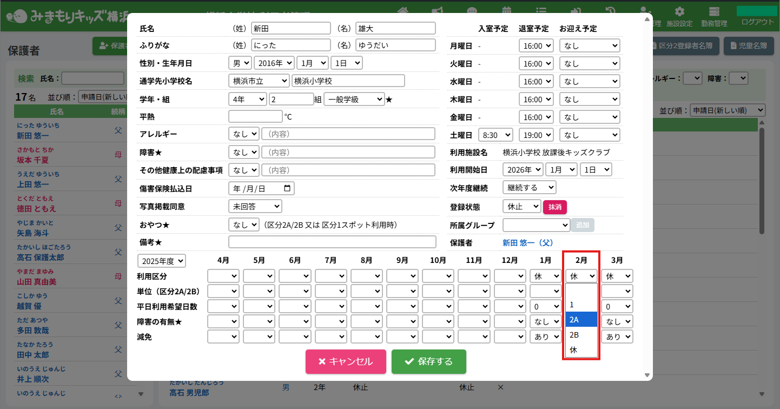Select 2A in the open 2月 list
The width and height of the screenshot is (780, 409).
581,320
